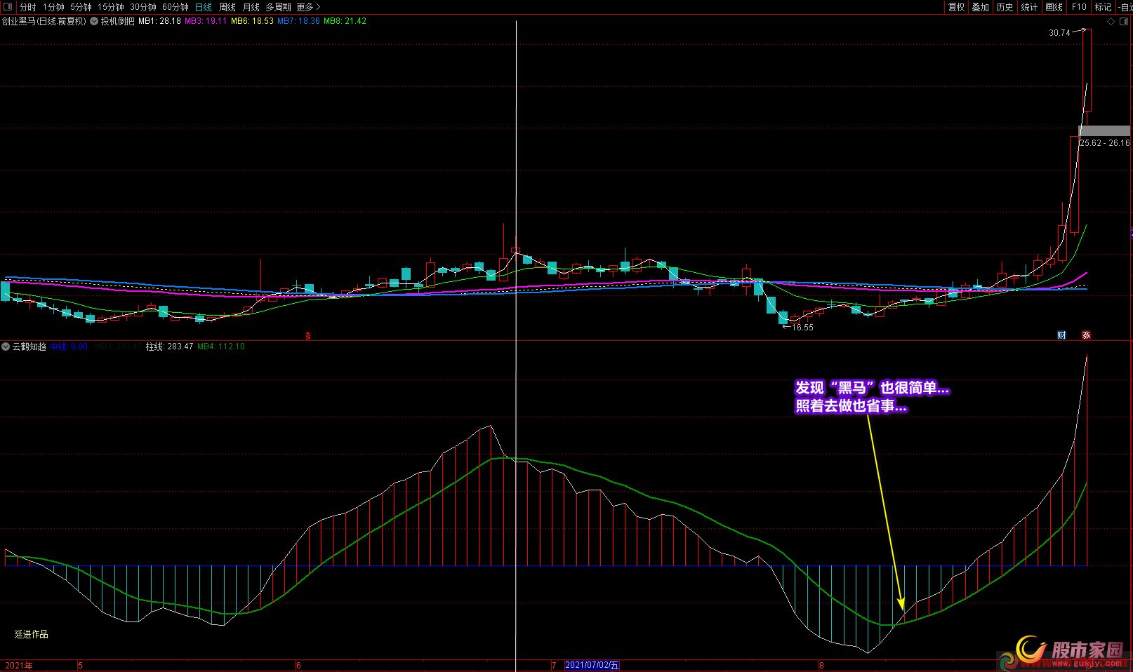Expand the 更多 periods menu
The image size is (1133, 672).
[x=308, y=7]
